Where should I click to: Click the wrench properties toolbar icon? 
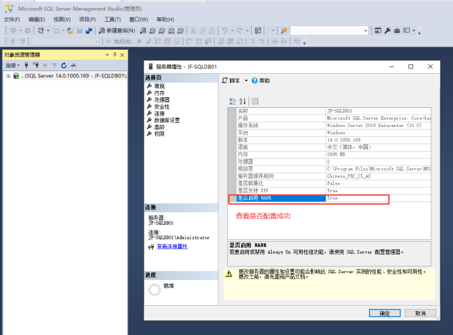click(x=387, y=31)
